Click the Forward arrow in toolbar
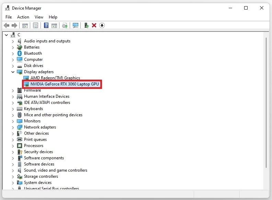Viewport: 272px width, 200px height. point(14,26)
